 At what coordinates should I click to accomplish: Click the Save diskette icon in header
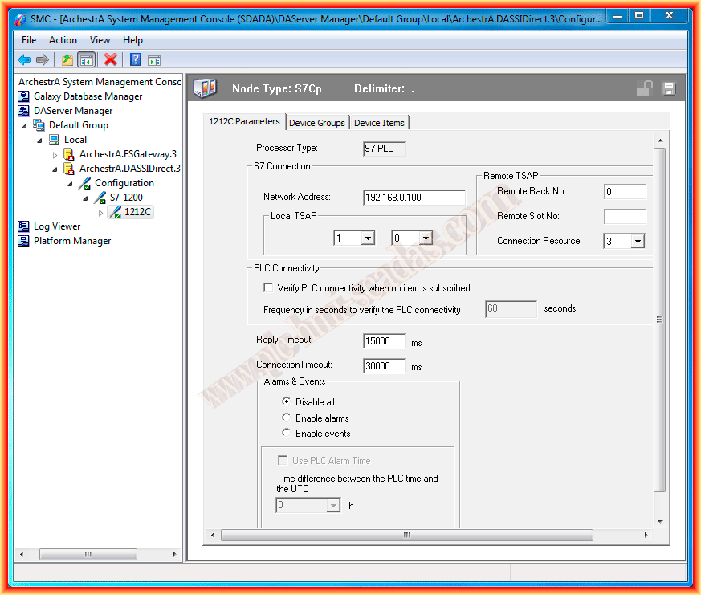pyautogui.click(x=668, y=89)
